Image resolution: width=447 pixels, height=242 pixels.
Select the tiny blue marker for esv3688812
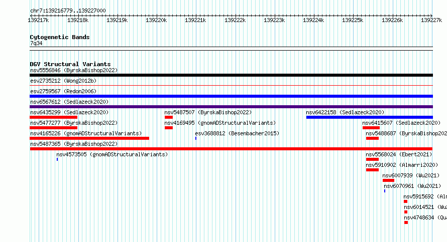(x=196, y=138)
